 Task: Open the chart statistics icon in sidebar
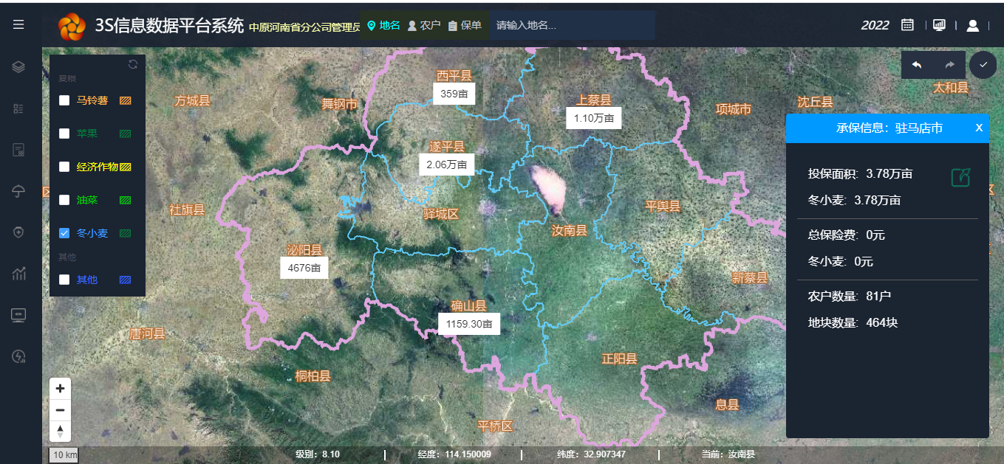click(x=18, y=274)
